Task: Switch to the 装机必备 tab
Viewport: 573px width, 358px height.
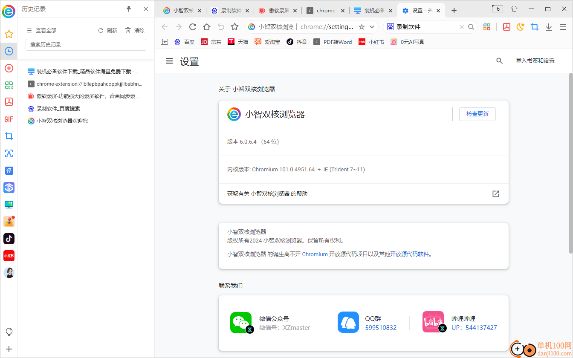Action: [373, 11]
